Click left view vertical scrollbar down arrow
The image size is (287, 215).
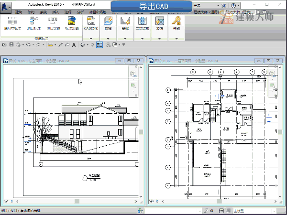click(x=141, y=197)
